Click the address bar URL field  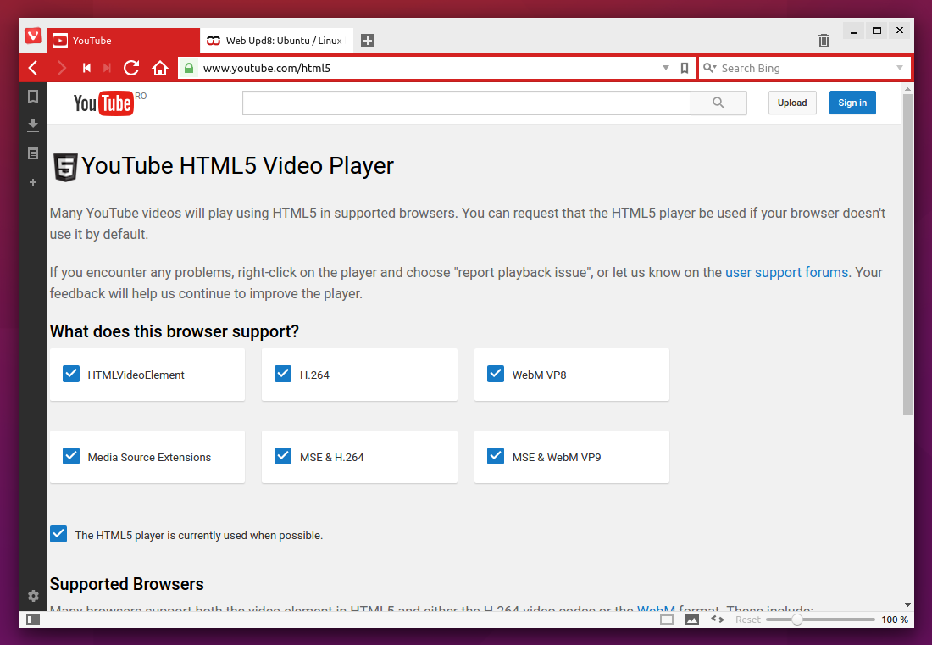click(430, 68)
